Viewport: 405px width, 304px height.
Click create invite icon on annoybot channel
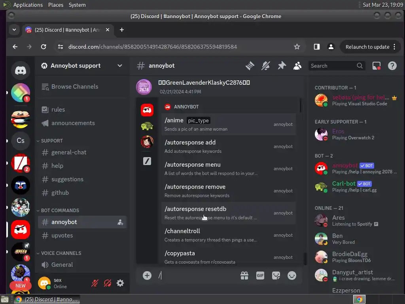pos(120,222)
